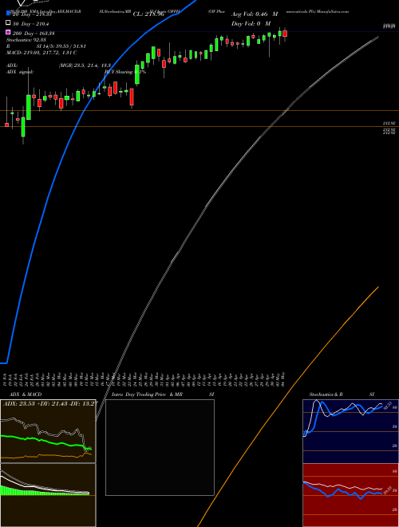Image resolution: width=399 pixels, height=527 pixels.
Task: Click the 'ADX & MACD' panel title
Action: pyautogui.click(x=26, y=394)
